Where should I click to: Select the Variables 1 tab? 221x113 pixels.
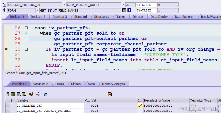coord(19,84)
